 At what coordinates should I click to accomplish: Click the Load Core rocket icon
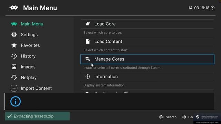(x=87, y=24)
